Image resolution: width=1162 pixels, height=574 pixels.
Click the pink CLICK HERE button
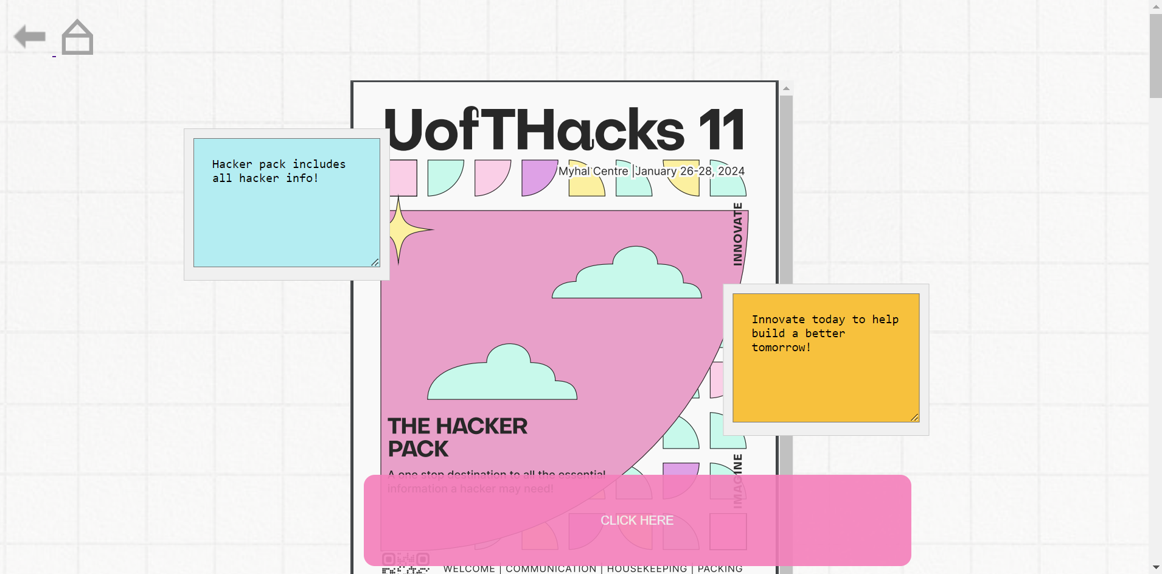pyautogui.click(x=637, y=520)
